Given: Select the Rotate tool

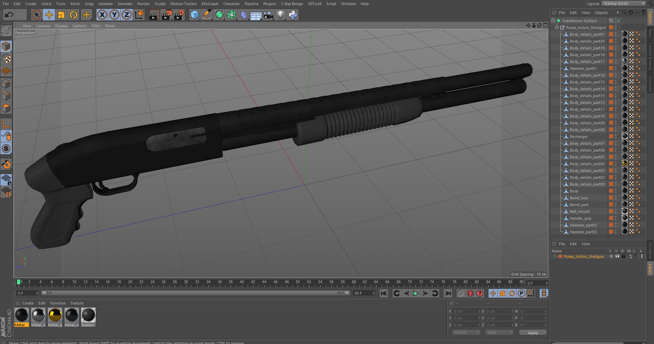Looking at the screenshot, I should [x=74, y=15].
